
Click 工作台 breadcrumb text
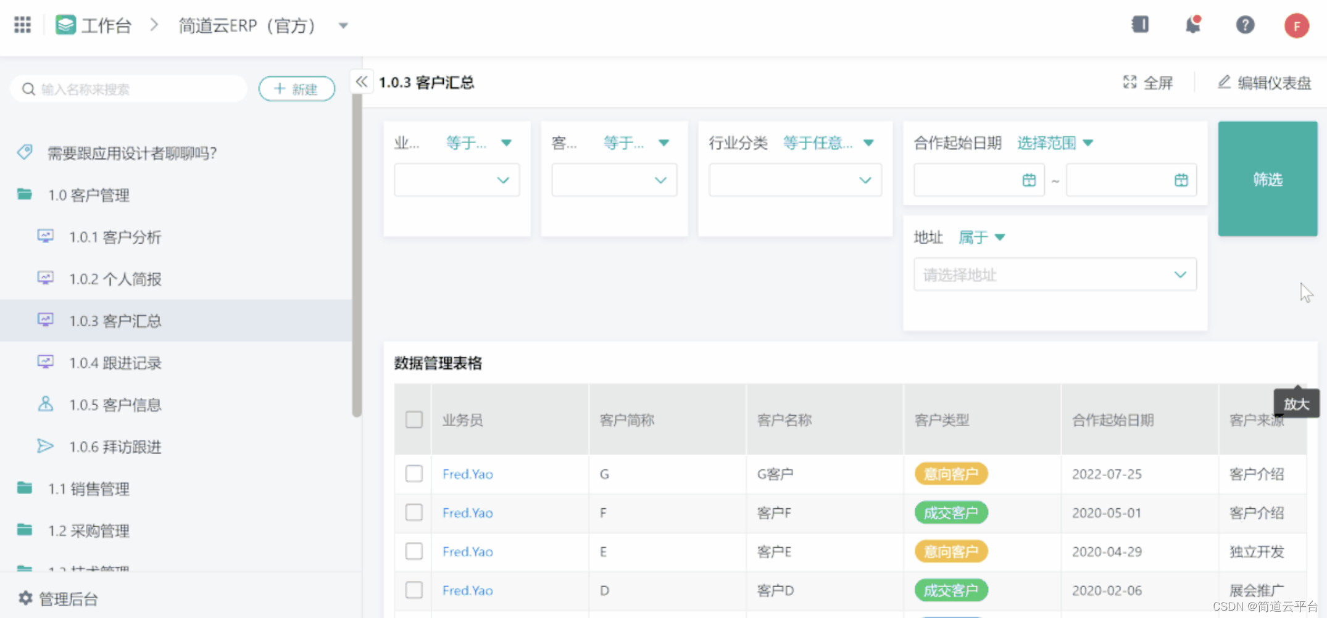(x=106, y=26)
